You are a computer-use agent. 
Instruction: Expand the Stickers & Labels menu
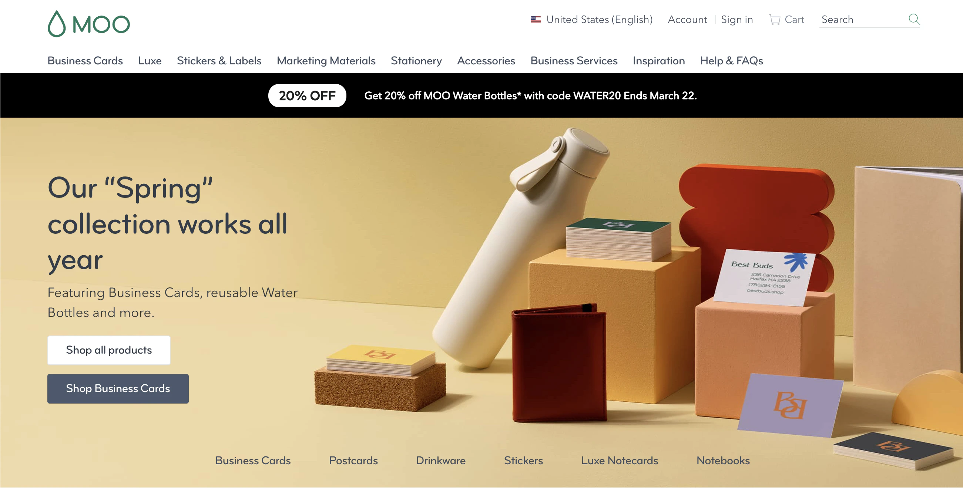pyautogui.click(x=219, y=61)
